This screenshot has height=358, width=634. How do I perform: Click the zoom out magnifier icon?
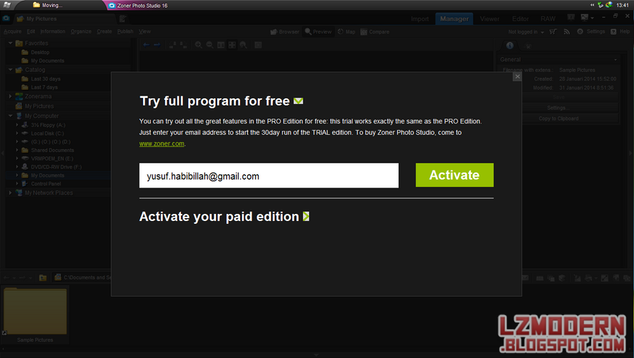coord(209,45)
